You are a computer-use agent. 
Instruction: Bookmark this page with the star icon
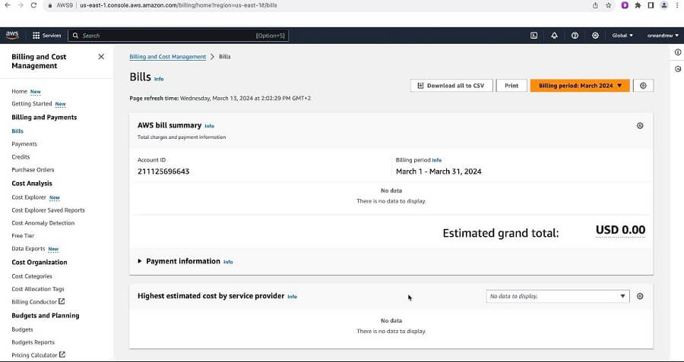609,5
